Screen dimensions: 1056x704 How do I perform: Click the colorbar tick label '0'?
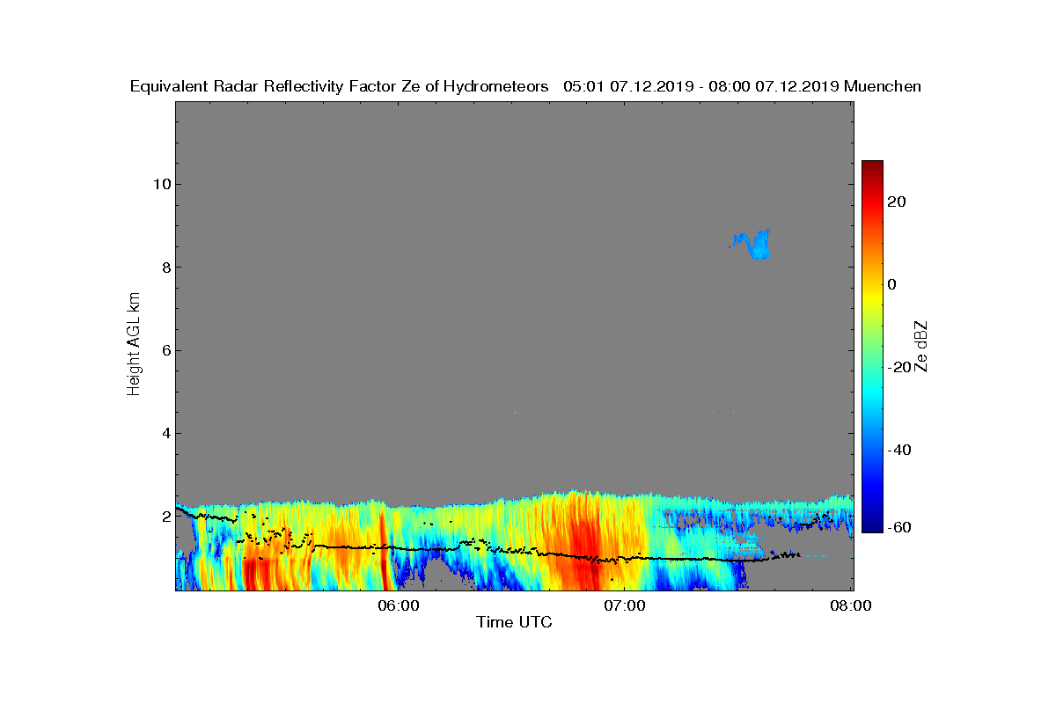tap(892, 284)
